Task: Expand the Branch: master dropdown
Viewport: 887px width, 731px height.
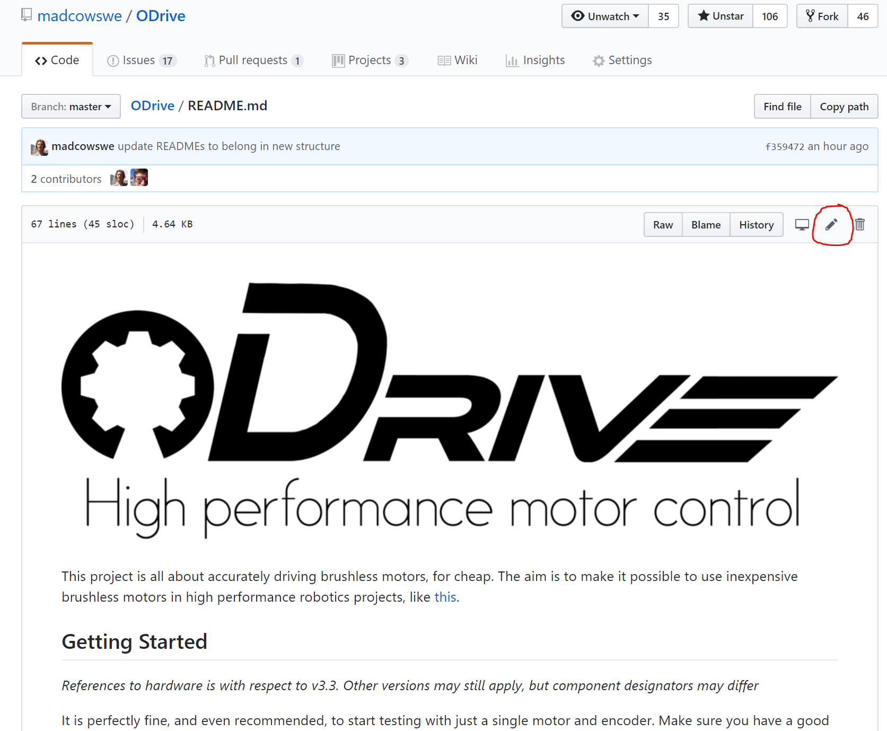Action: [x=71, y=107]
